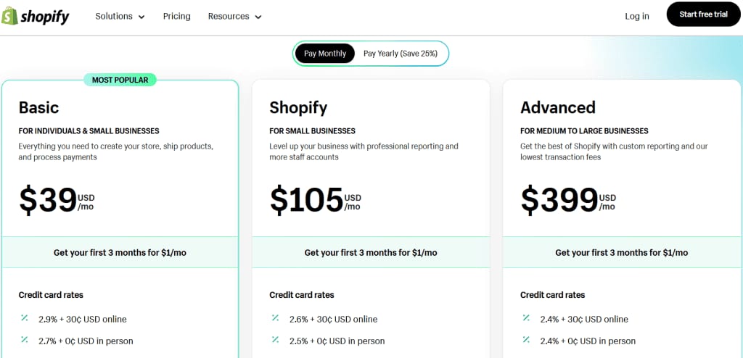743x358 pixels.
Task: Click '2.9% + 30¢ USD online' text
Action: [83, 319]
